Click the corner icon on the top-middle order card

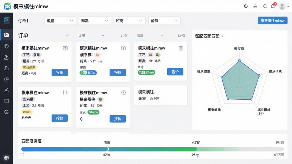tap(123, 48)
